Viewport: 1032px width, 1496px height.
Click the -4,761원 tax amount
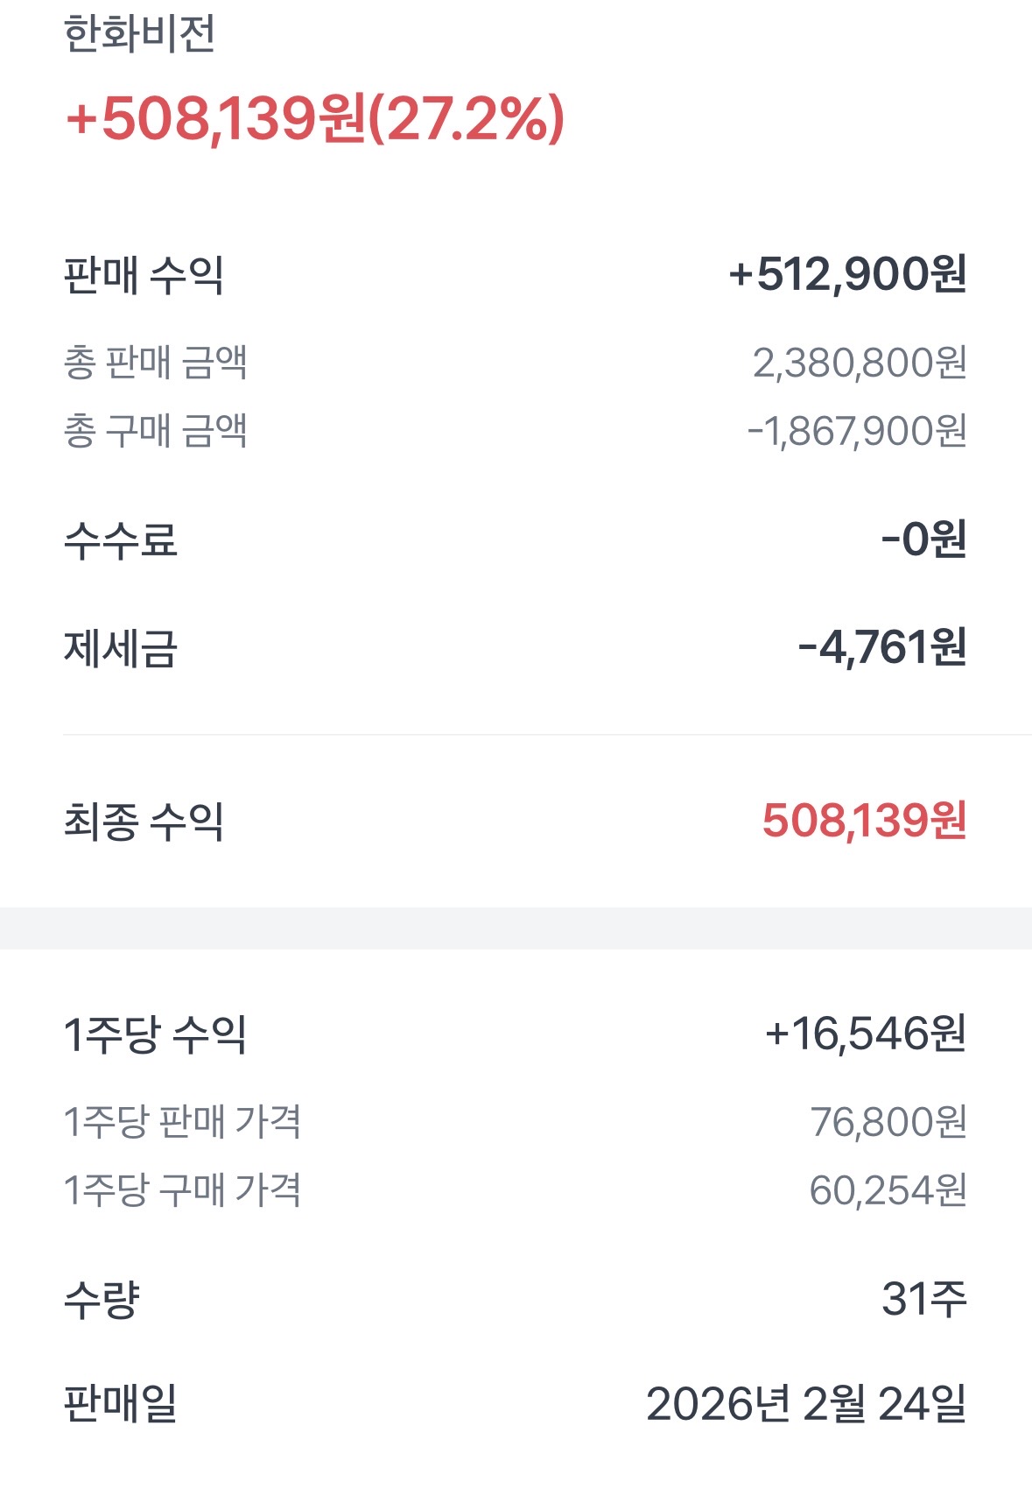(x=882, y=648)
